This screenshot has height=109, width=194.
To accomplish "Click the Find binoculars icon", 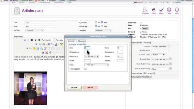I will point(49,44).
